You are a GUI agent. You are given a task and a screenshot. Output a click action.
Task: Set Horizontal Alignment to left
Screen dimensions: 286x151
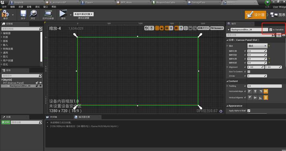(250, 91)
